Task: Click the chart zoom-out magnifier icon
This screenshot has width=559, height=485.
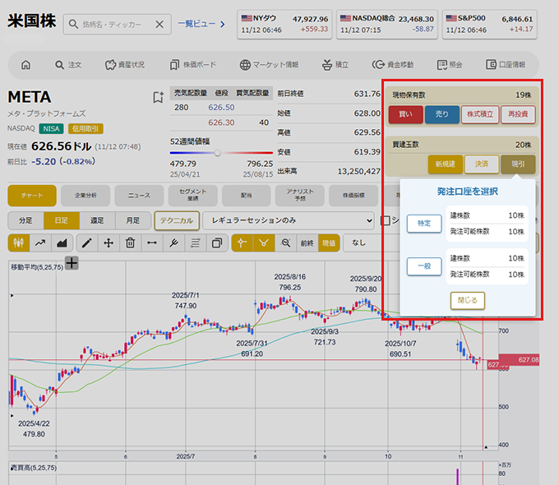Action: pyautogui.click(x=285, y=242)
